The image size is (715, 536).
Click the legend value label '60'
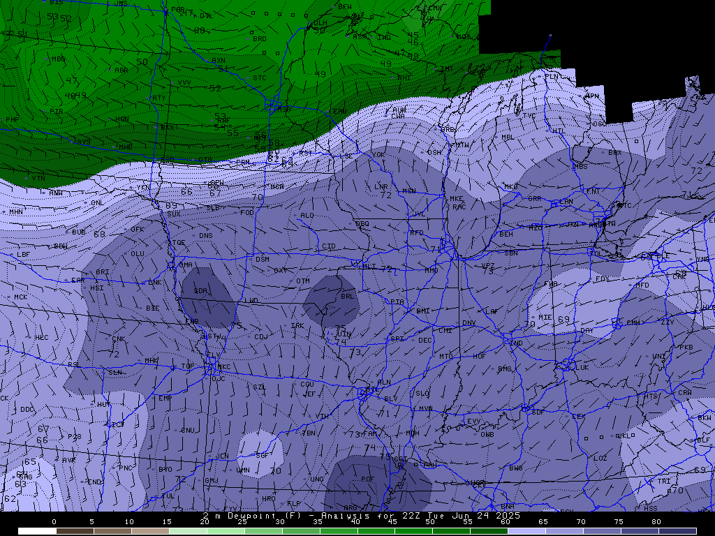coord(506,522)
